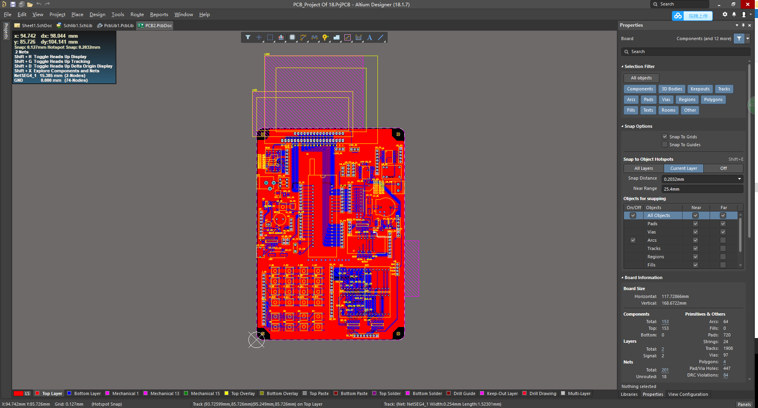Activate the Interactive Routing tool
The image size is (758, 408).
[303, 37]
